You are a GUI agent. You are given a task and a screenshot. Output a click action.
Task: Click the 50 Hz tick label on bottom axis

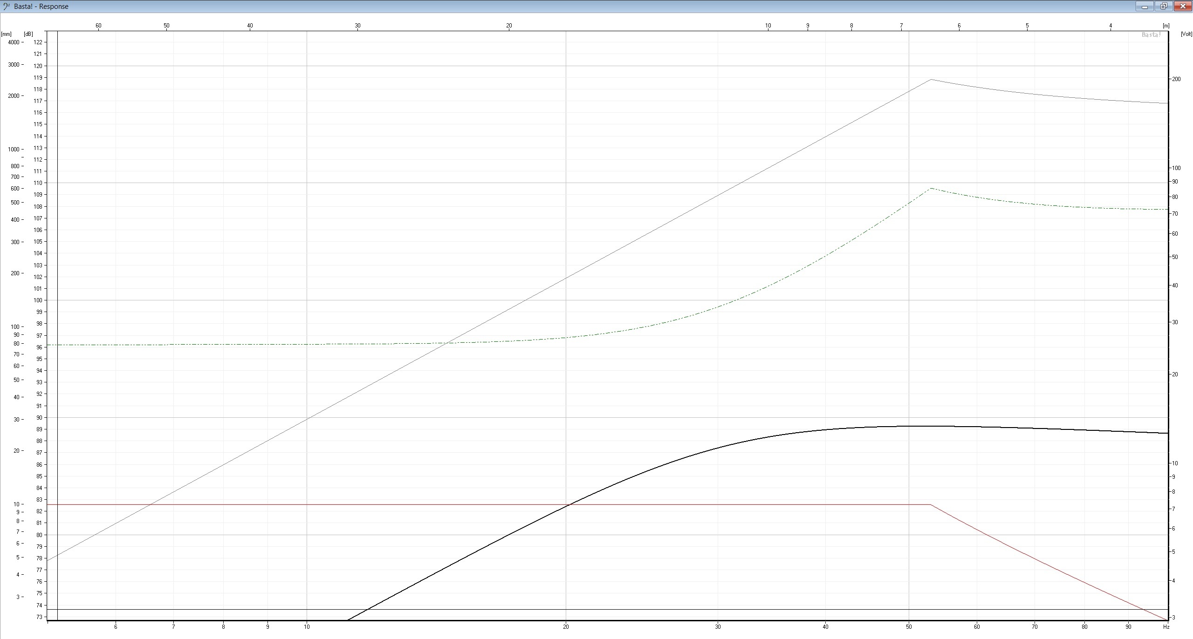point(909,627)
